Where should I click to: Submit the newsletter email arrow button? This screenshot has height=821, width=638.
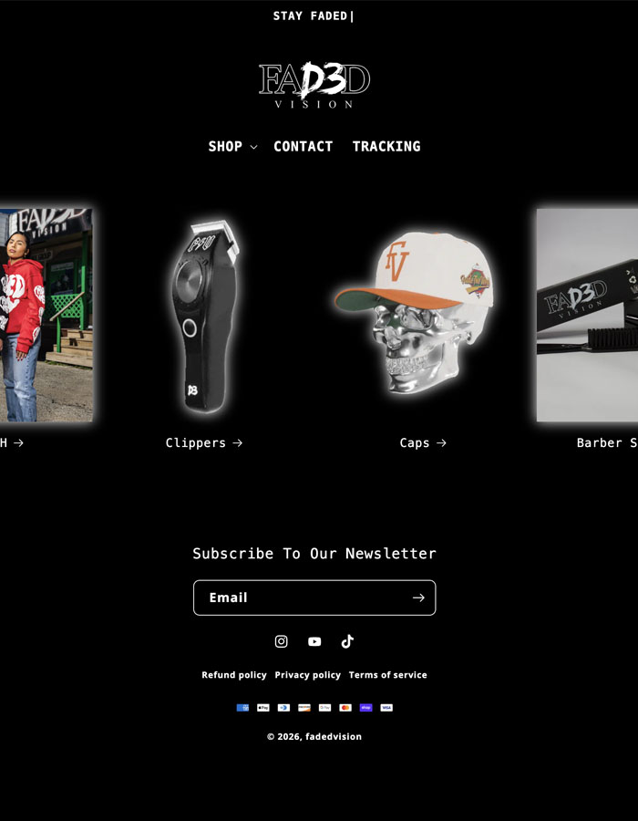pyautogui.click(x=418, y=598)
